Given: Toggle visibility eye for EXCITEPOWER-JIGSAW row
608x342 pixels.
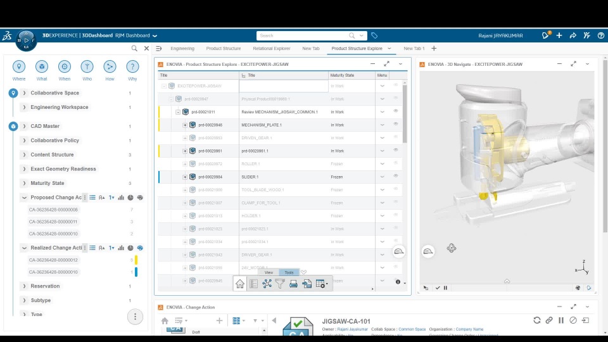Looking at the screenshot, I should point(395,85).
